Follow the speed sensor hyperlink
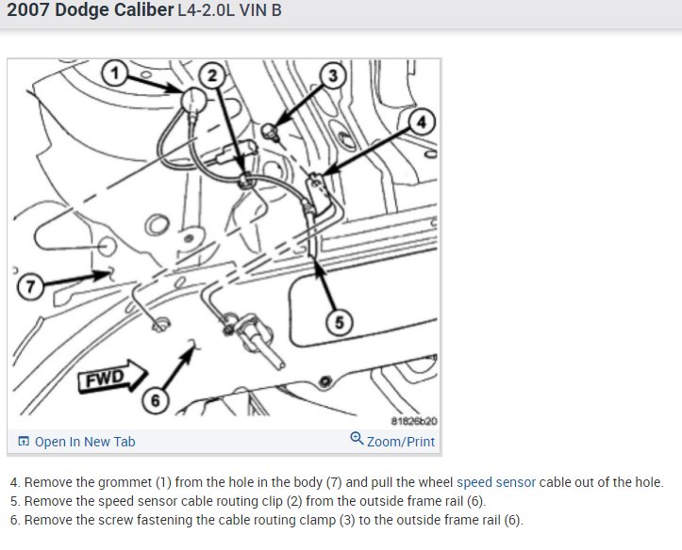Screen dimensions: 682x550 click(496, 482)
